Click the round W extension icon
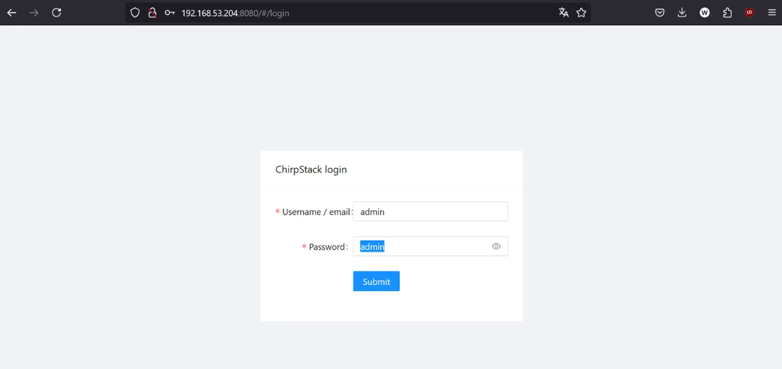The width and height of the screenshot is (782, 369). tap(705, 12)
